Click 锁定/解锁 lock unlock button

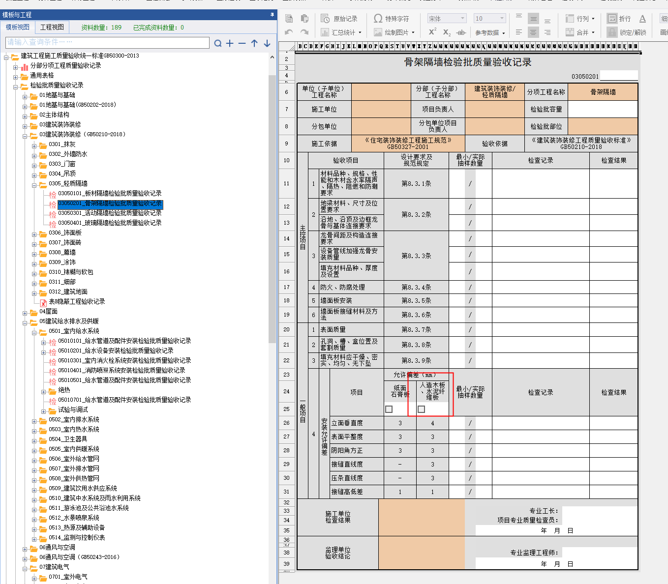627,32
